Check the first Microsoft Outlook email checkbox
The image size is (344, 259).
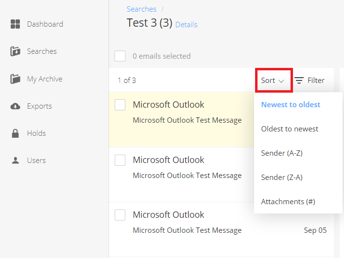(120, 105)
